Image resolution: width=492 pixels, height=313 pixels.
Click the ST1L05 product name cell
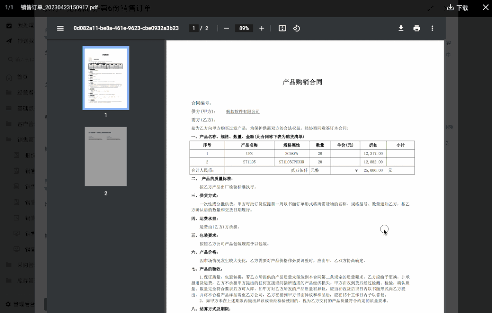249,162
